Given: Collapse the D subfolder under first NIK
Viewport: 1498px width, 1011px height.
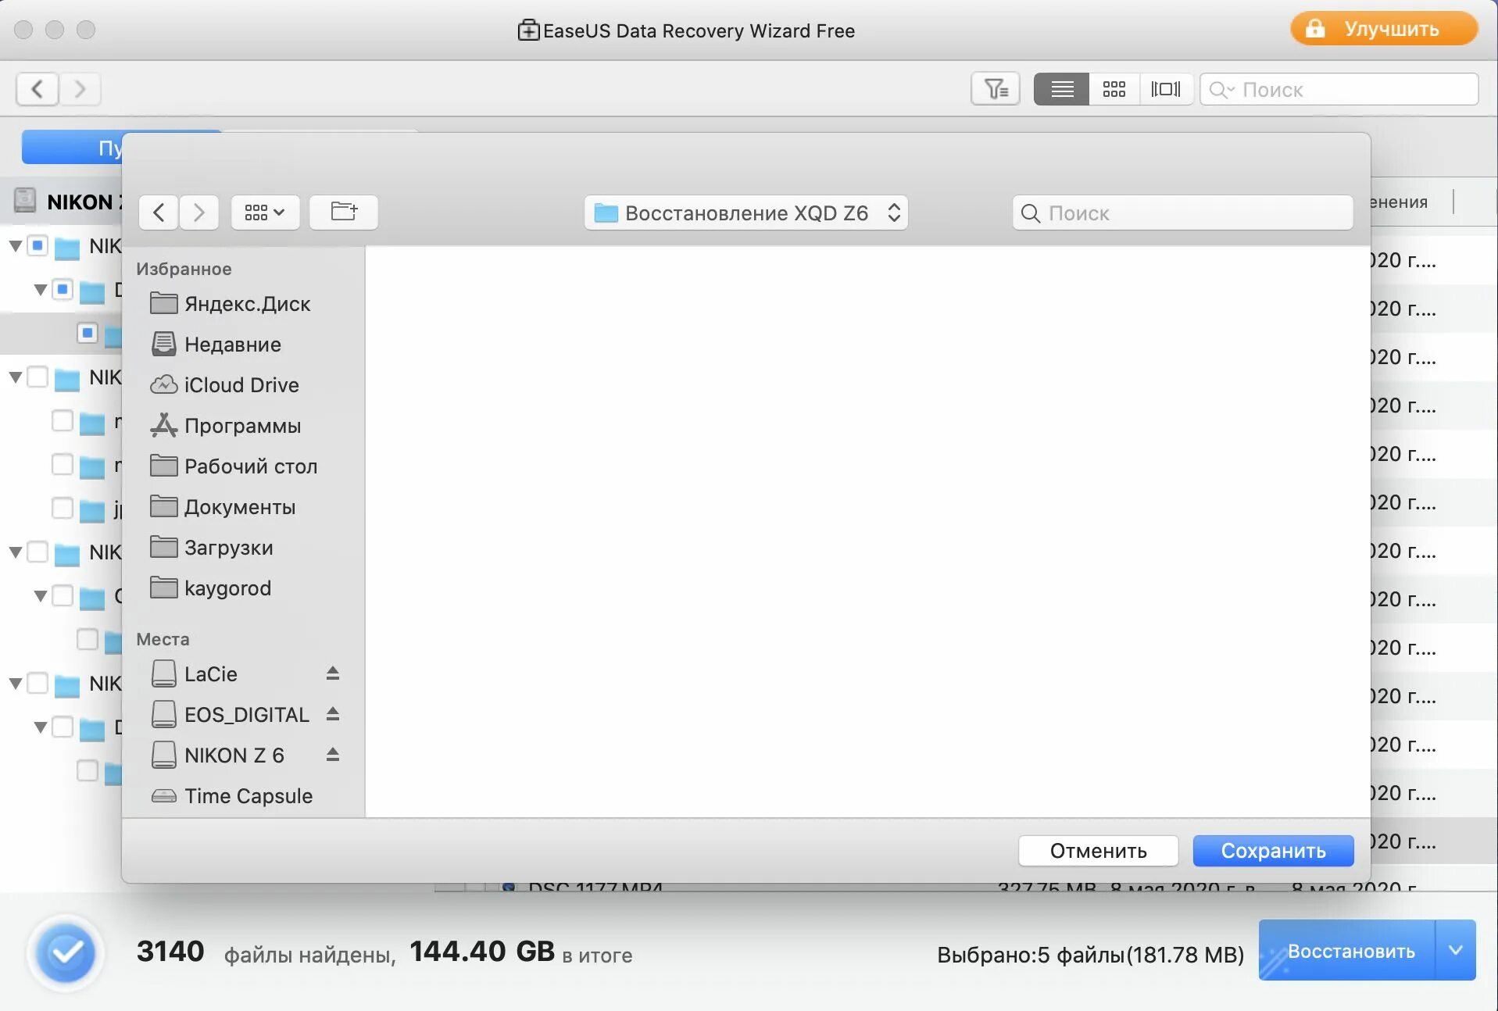Looking at the screenshot, I should pos(41,290).
